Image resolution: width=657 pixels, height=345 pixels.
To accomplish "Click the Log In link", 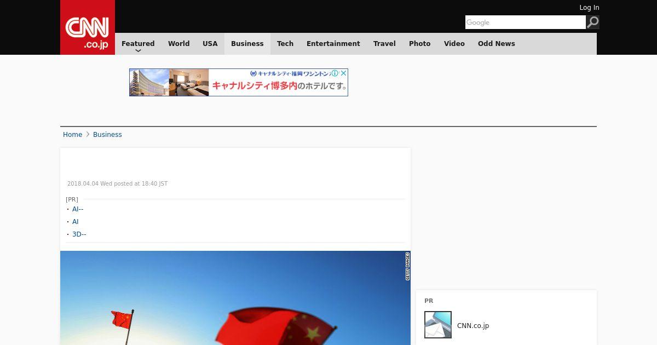I will [x=589, y=8].
